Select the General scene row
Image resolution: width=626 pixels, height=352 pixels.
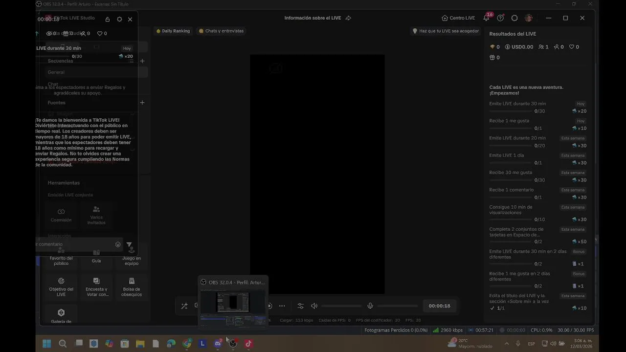pyautogui.click(x=95, y=72)
